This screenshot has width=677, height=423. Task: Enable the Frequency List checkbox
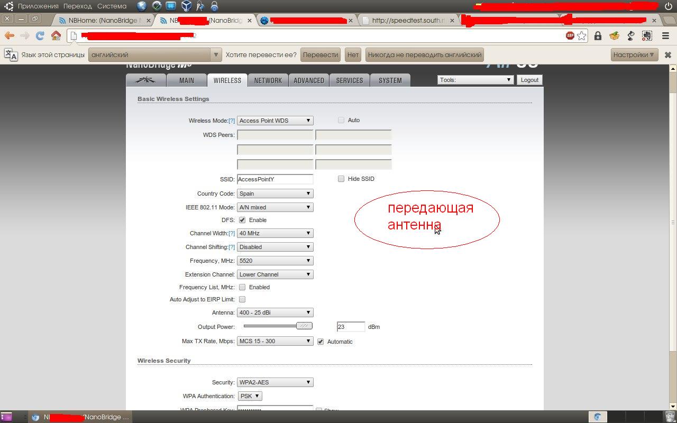pyautogui.click(x=242, y=287)
